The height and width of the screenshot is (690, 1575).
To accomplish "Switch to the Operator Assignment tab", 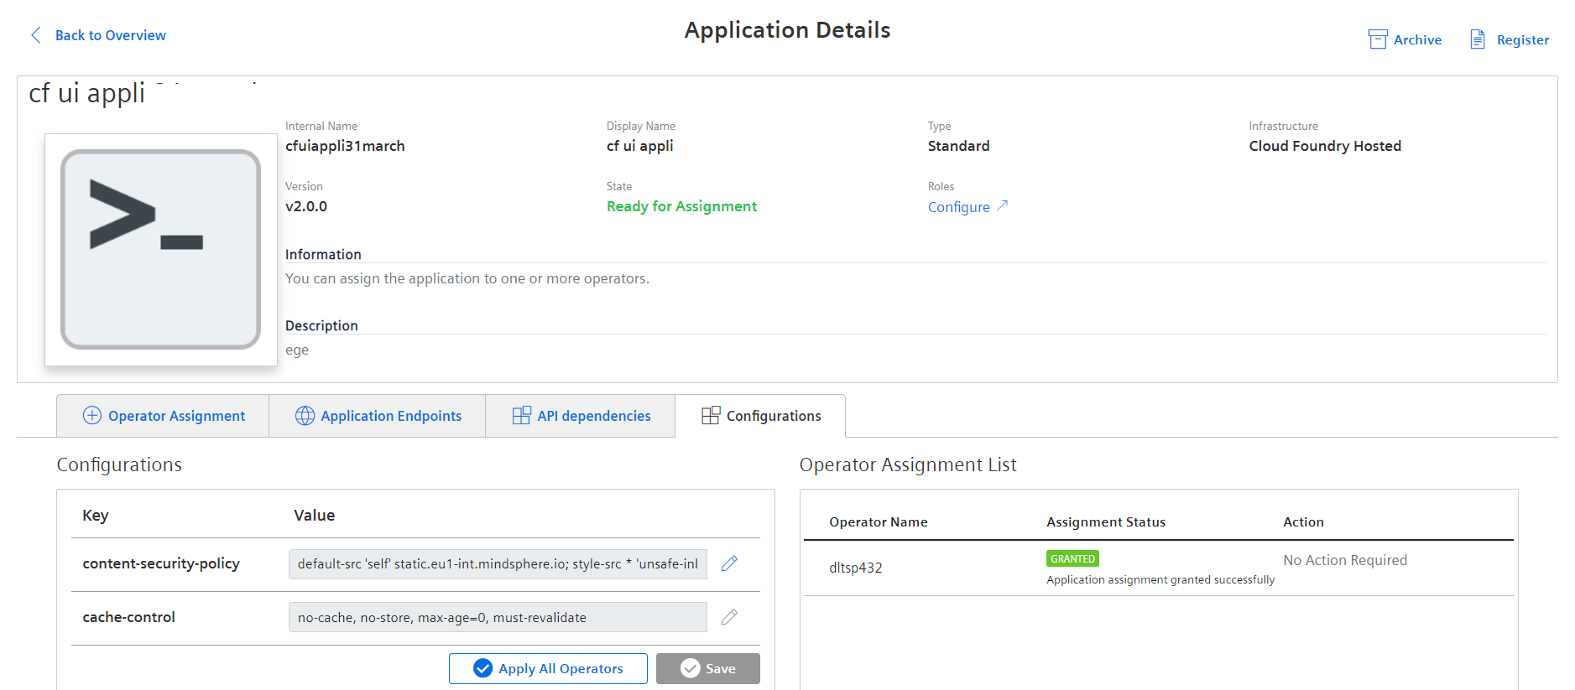I will coord(163,416).
